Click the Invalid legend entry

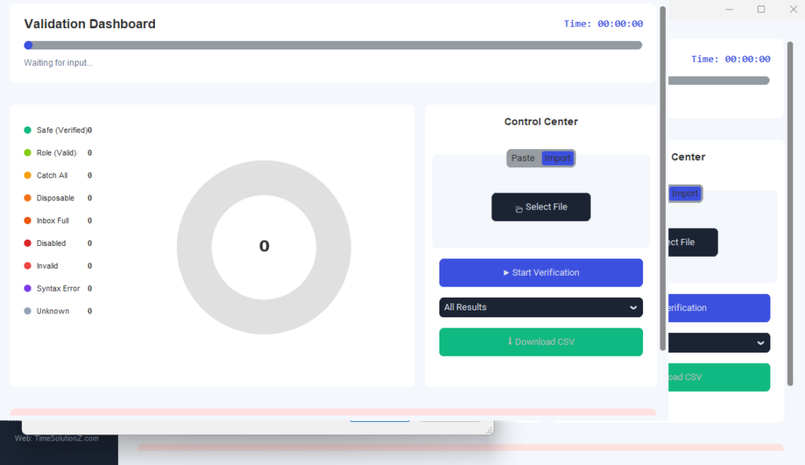[47, 266]
